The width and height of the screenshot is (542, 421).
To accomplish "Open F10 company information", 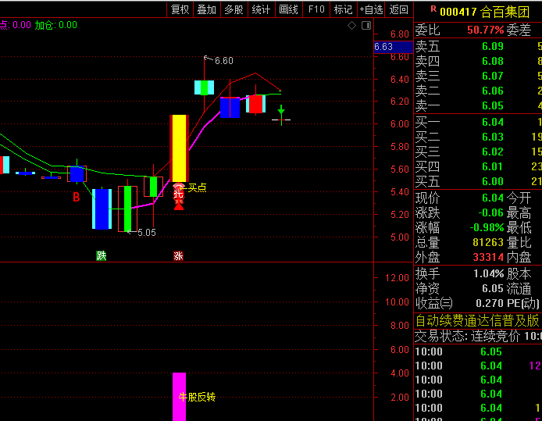I will click(316, 9).
